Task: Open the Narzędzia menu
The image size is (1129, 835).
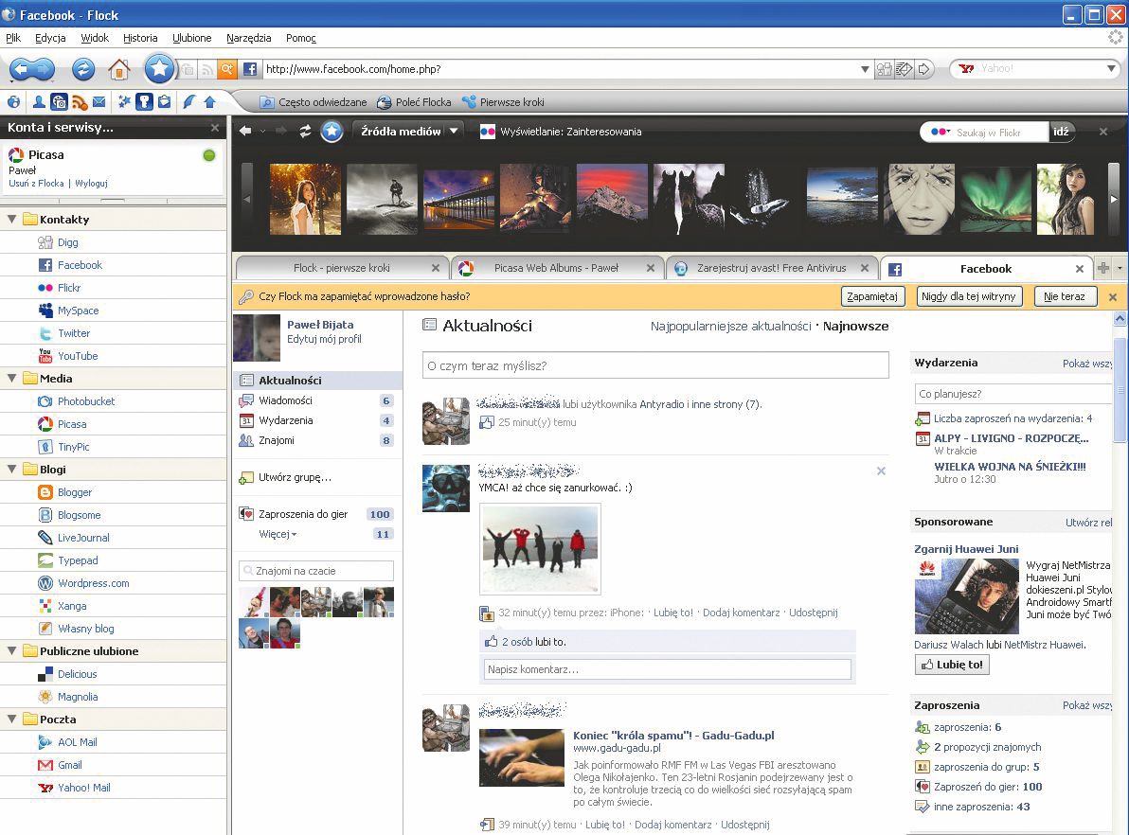Action: (248, 38)
